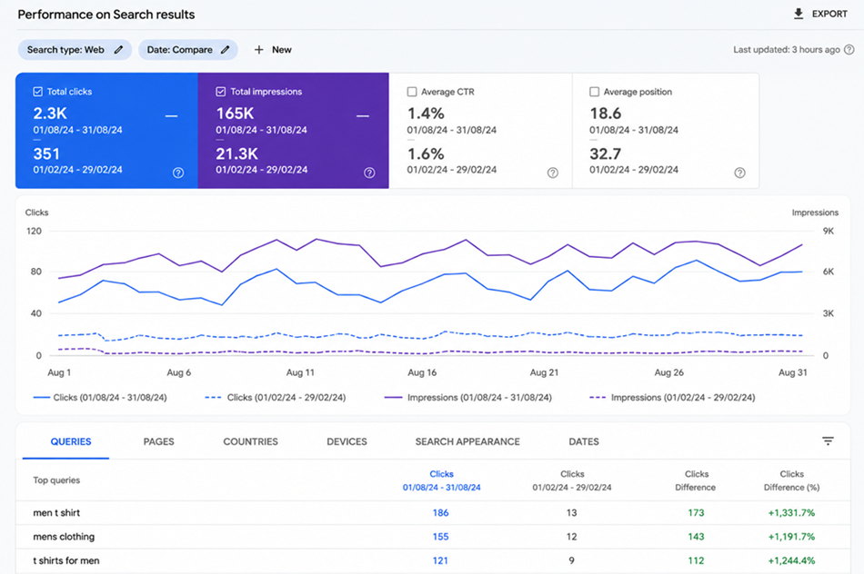The height and width of the screenshot is (574, 864).
Task: Switch to the DATES tab
Action: click(584, 442)
